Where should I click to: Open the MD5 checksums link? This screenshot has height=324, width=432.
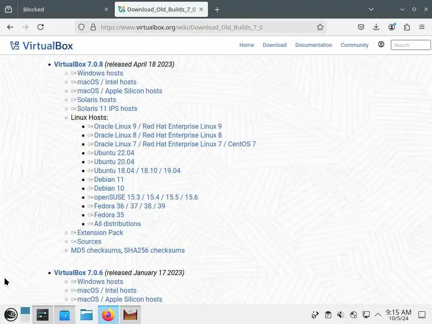coord(96,250)
